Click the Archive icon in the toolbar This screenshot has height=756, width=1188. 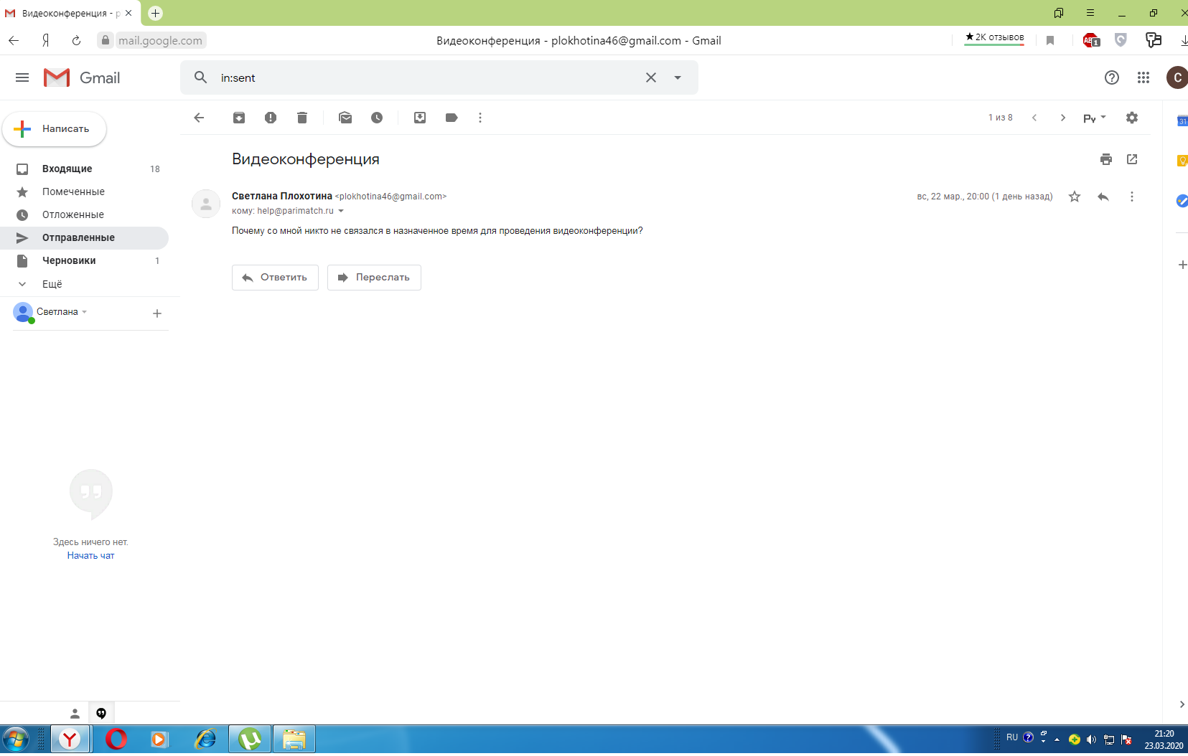(x=239, y=118)
